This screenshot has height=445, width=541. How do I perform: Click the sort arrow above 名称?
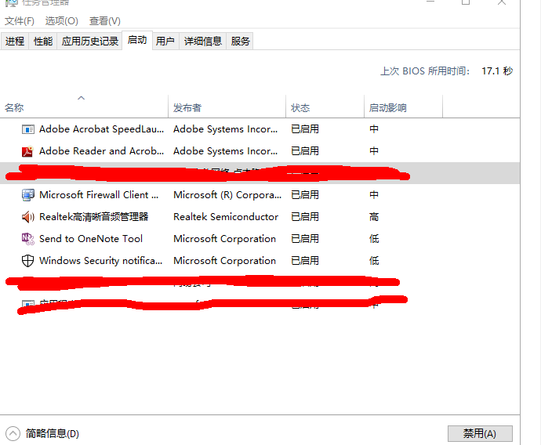(x=81, y=98)
